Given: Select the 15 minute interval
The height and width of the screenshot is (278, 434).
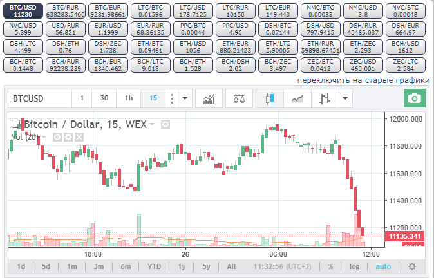Looking at the screenshot, I should pos(153,98).
